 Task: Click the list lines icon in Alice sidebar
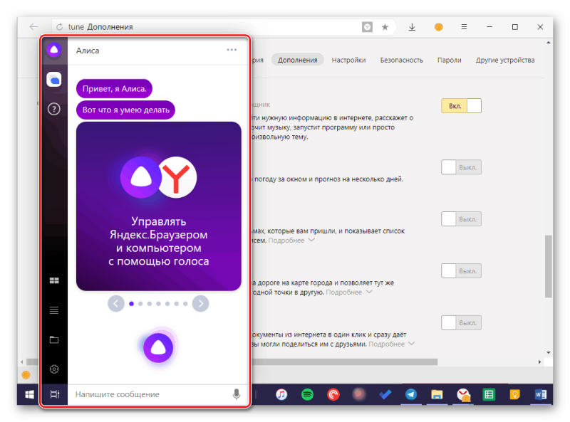pyautogui.click(x=54, y=310)
